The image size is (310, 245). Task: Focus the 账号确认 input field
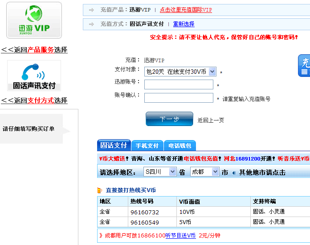[x=179, y=98]
